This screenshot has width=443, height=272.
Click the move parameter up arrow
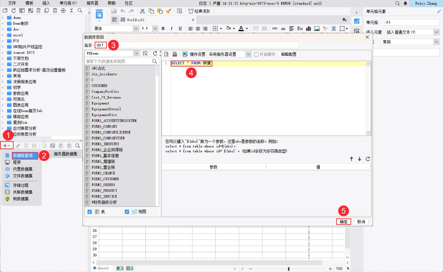pyautogui.click(x=351, y=159)
